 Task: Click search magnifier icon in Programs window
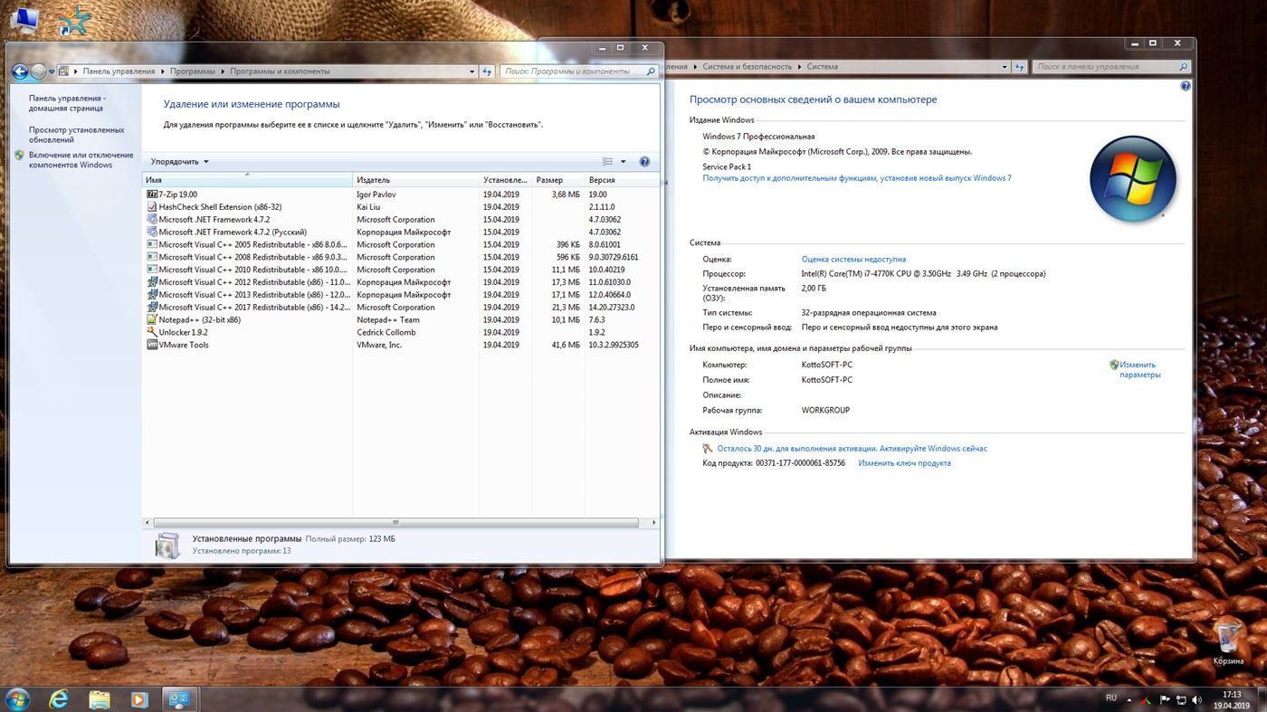coord(651,71)
